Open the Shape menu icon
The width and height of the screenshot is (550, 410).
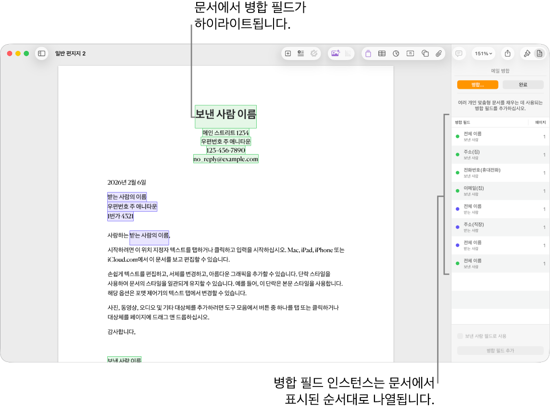tap(425, 54)
